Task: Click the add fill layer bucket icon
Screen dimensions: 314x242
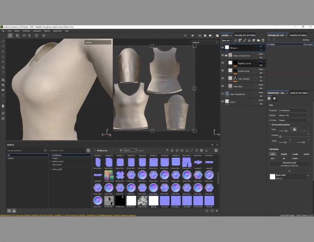Action: click(249, 40)
